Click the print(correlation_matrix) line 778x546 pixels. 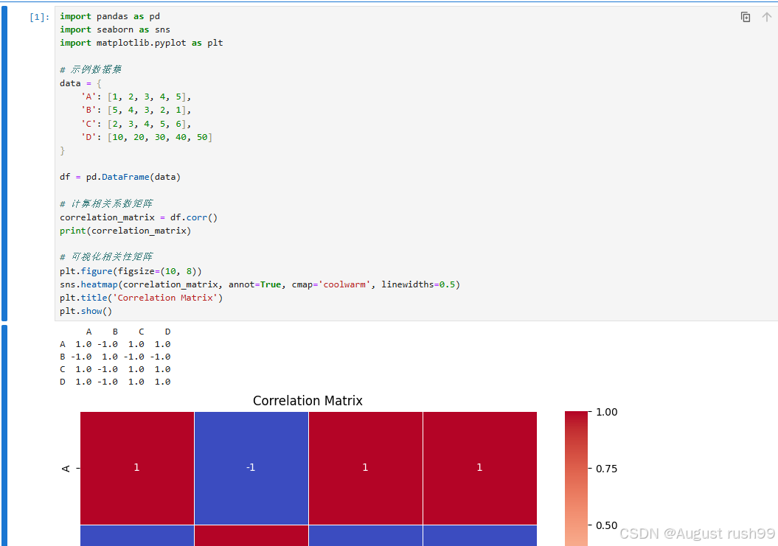pos(125,231)
